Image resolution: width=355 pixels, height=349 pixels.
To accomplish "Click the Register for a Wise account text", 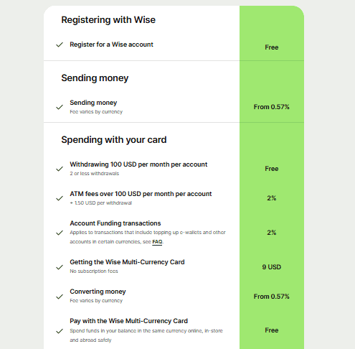I will coord(111,45).
